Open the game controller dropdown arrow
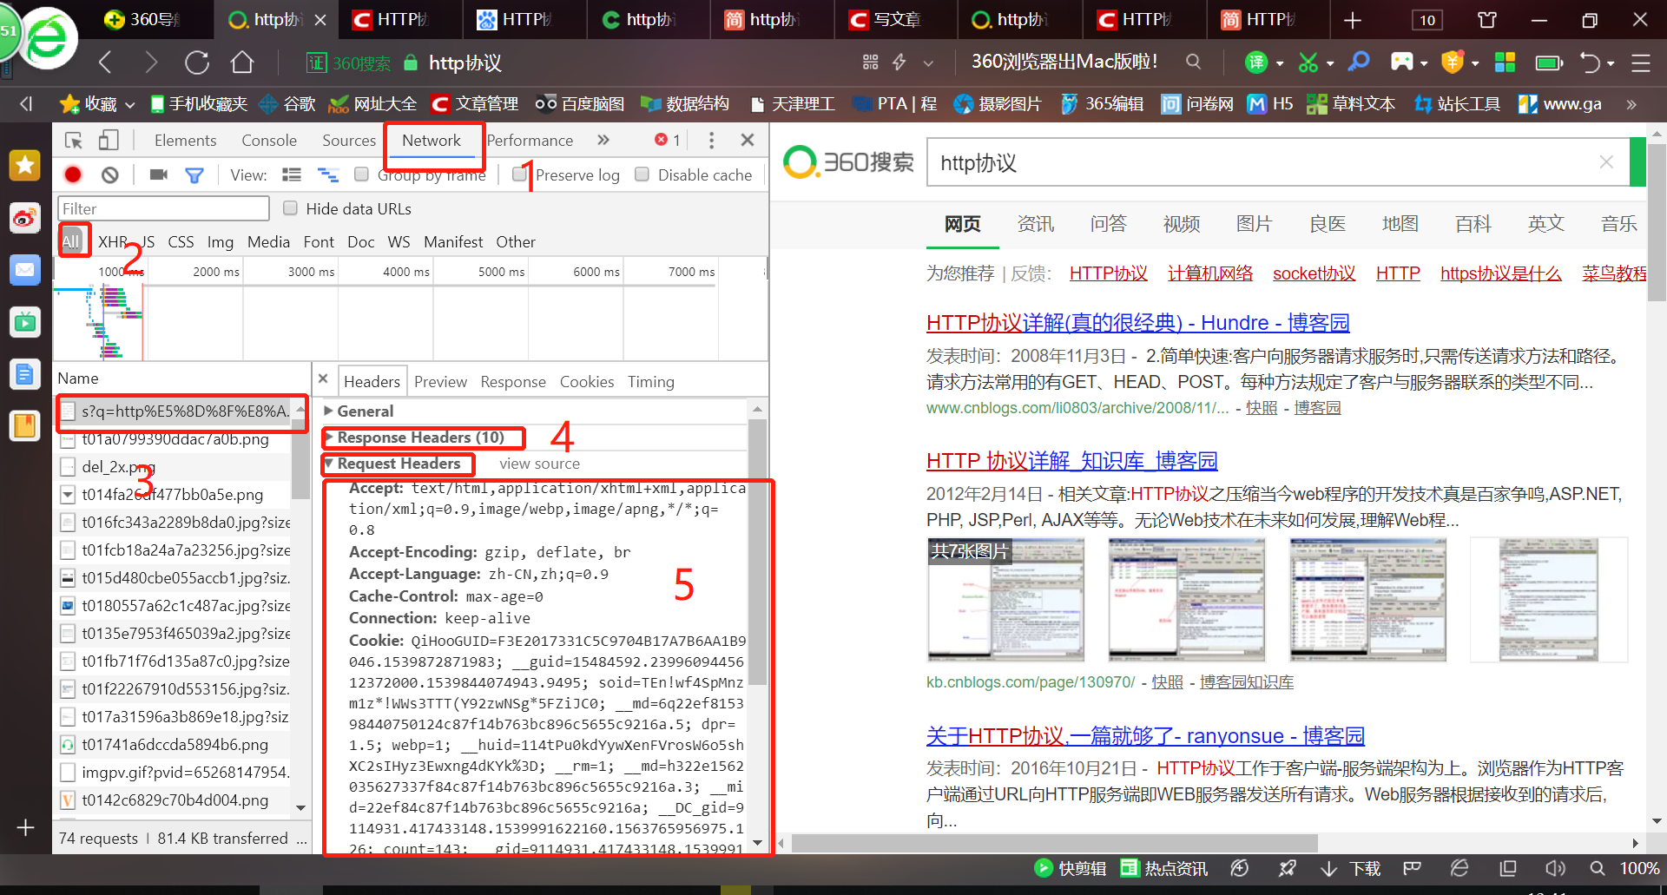The image size is (1667, 895). [x=1424, y=63]
